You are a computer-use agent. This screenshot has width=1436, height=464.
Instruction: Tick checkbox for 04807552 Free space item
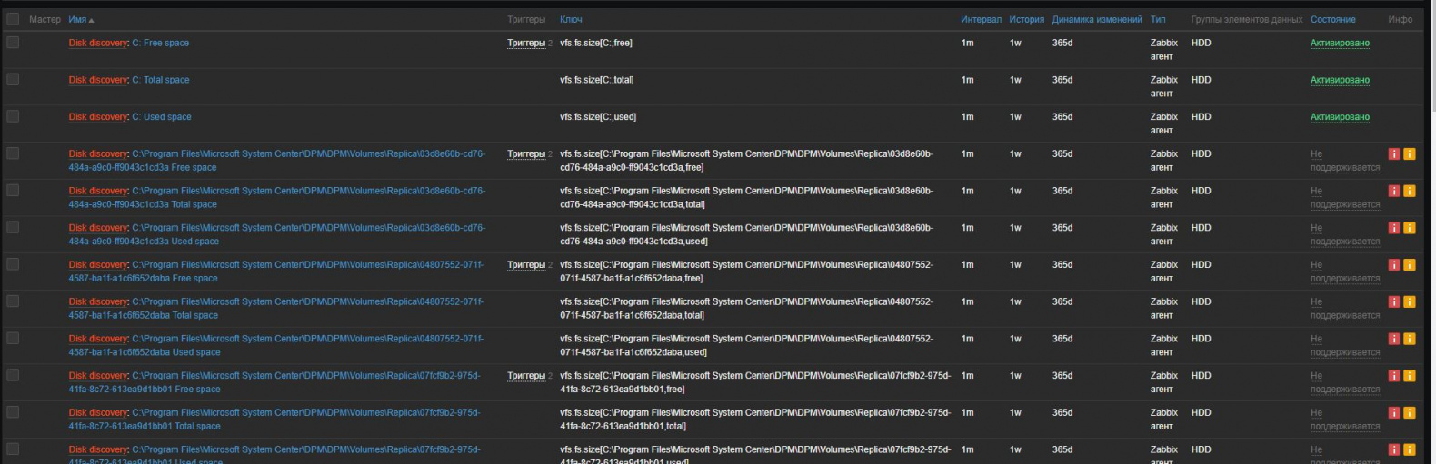(x=13, y=264)
